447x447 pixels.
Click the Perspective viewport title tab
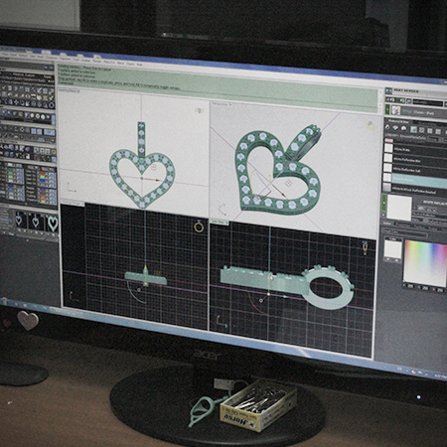pyautogui.click(x=221, y=104)
